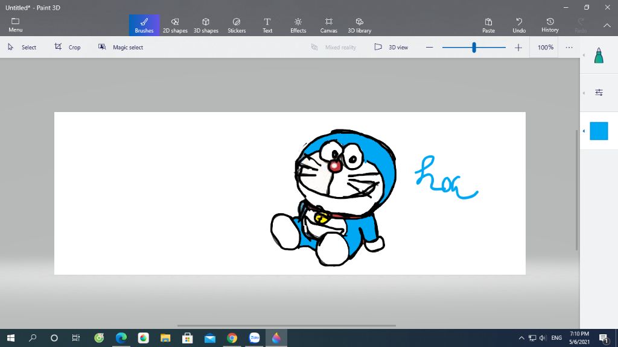Click the 100% zoom value field
The height and width of the screenshot is (347, 618).
tap(546, 47)
